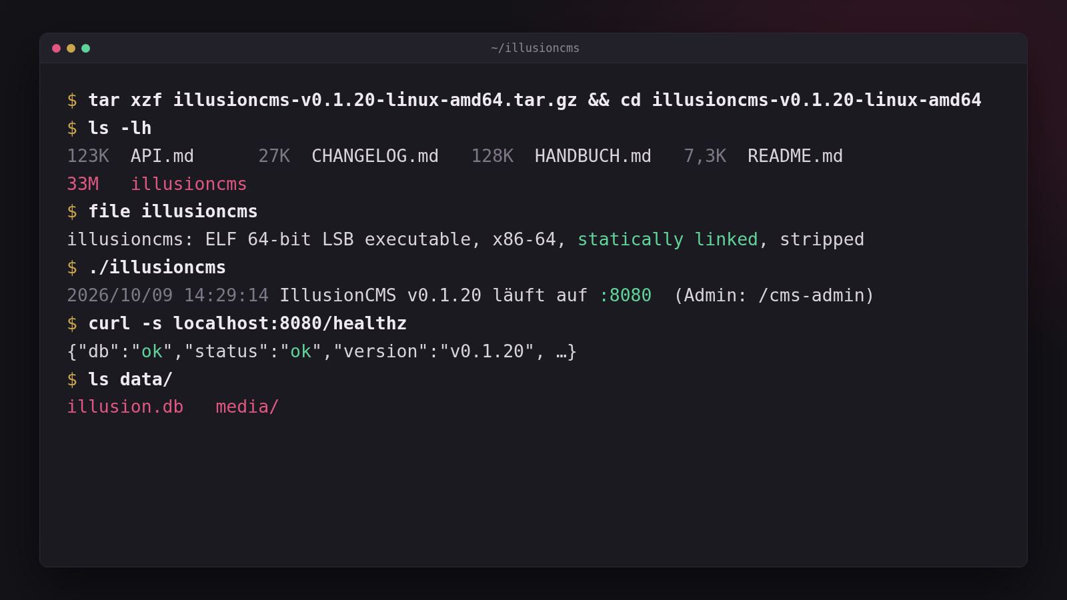This screenshot has height=600, width=1067.
Task: Click the './illusioncms' command
Action: tap(157, 267)
